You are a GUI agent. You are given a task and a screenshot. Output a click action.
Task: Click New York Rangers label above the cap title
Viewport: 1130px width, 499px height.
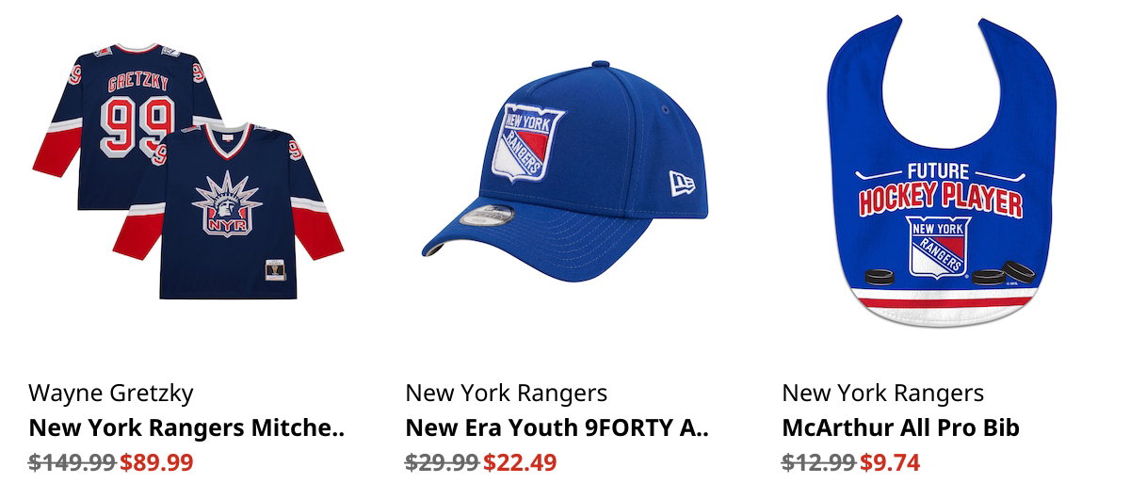[507, 393]
